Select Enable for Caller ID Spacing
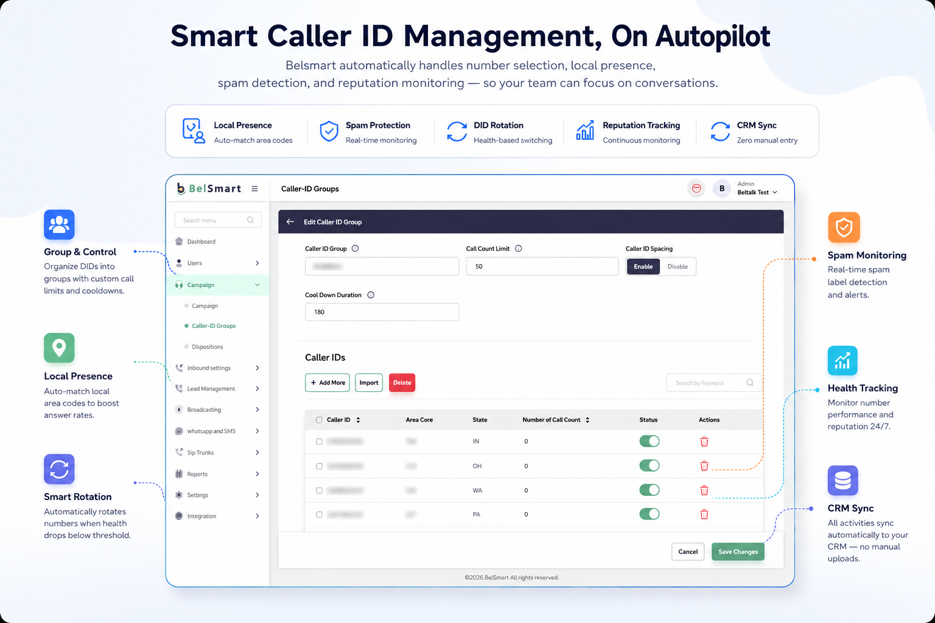Screen dimensions: 935x623 click(x=643, y=266)
